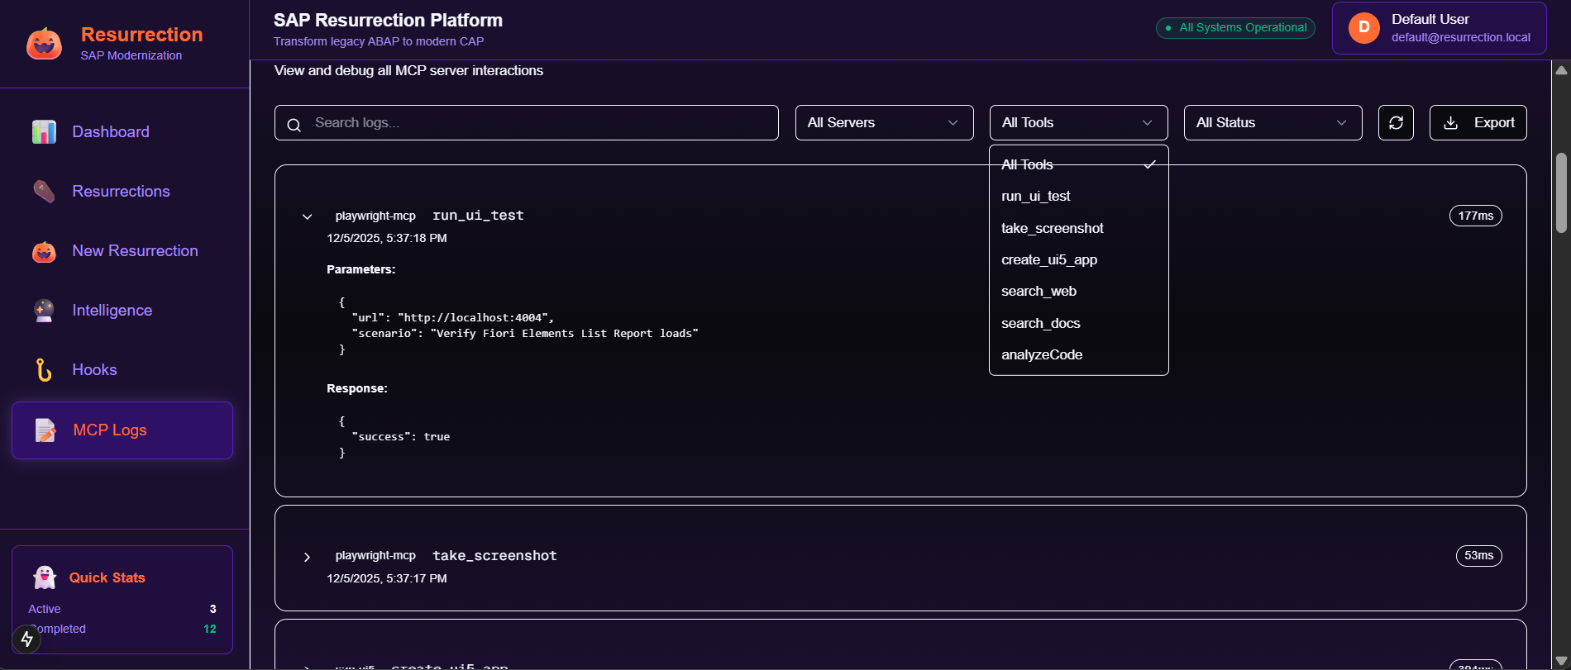Select run_ui_test from tools list
Image resolution: width=1571 pixels, height=670 pixels.
1078,196
